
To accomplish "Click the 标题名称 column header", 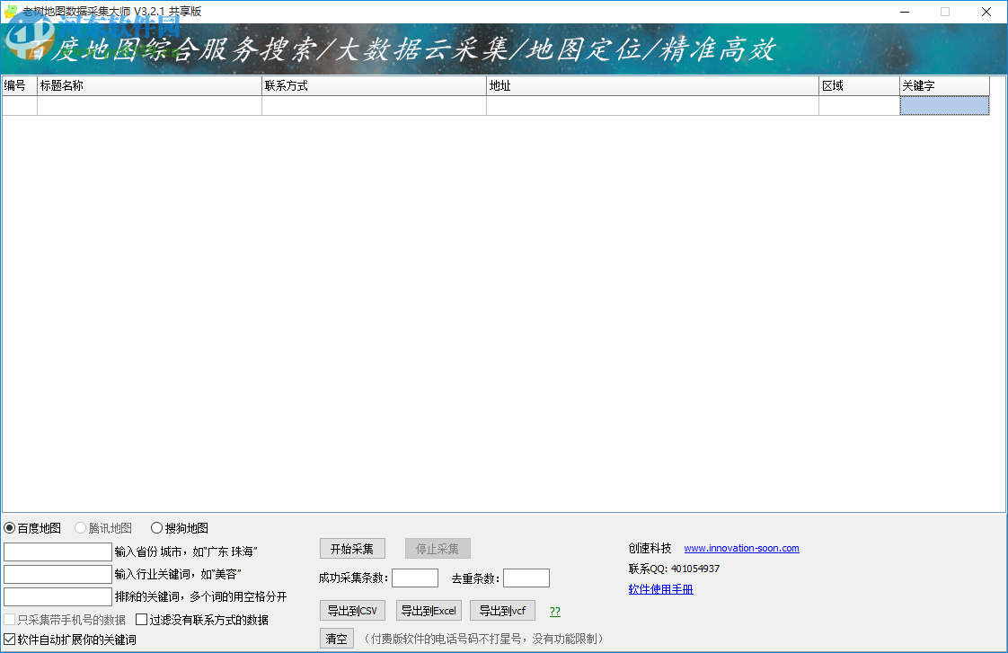I will 149,85.
